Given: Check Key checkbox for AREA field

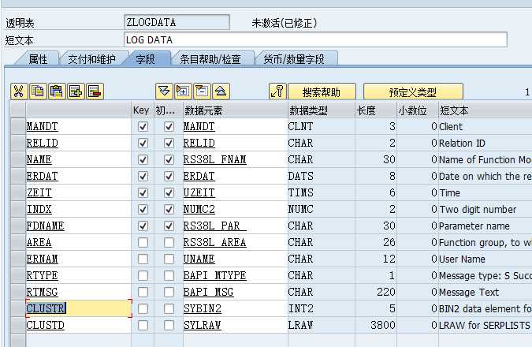Looking at the screenshot, I should [x=143, y=242].
